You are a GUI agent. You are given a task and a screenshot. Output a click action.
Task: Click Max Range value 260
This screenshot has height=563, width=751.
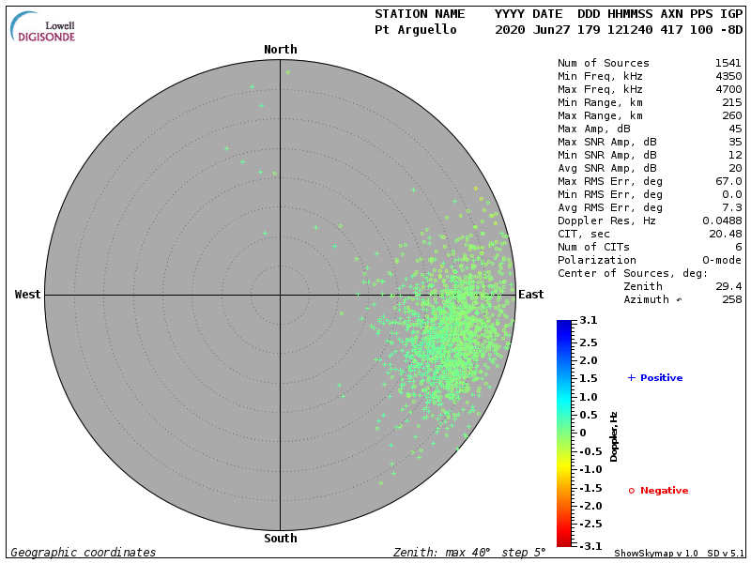pos(732,115)
